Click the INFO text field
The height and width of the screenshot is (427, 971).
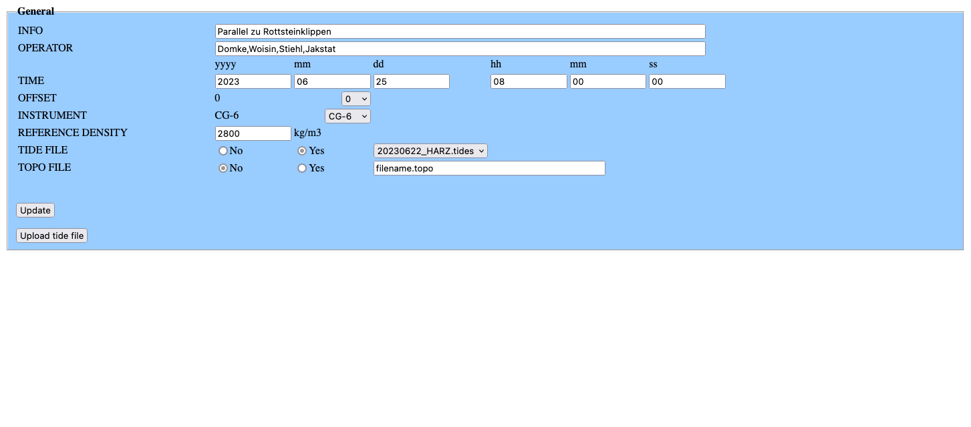[x=460, y=31]
